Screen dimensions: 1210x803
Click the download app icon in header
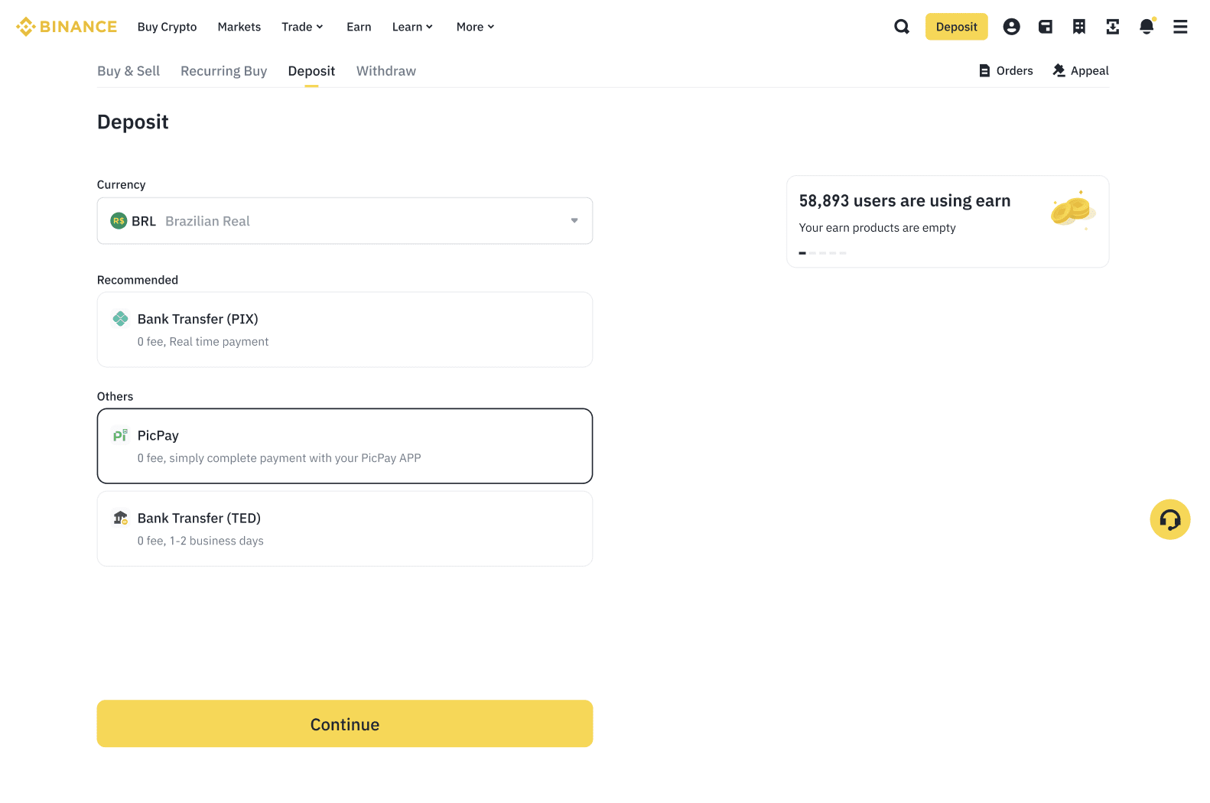coord(1113,27)
